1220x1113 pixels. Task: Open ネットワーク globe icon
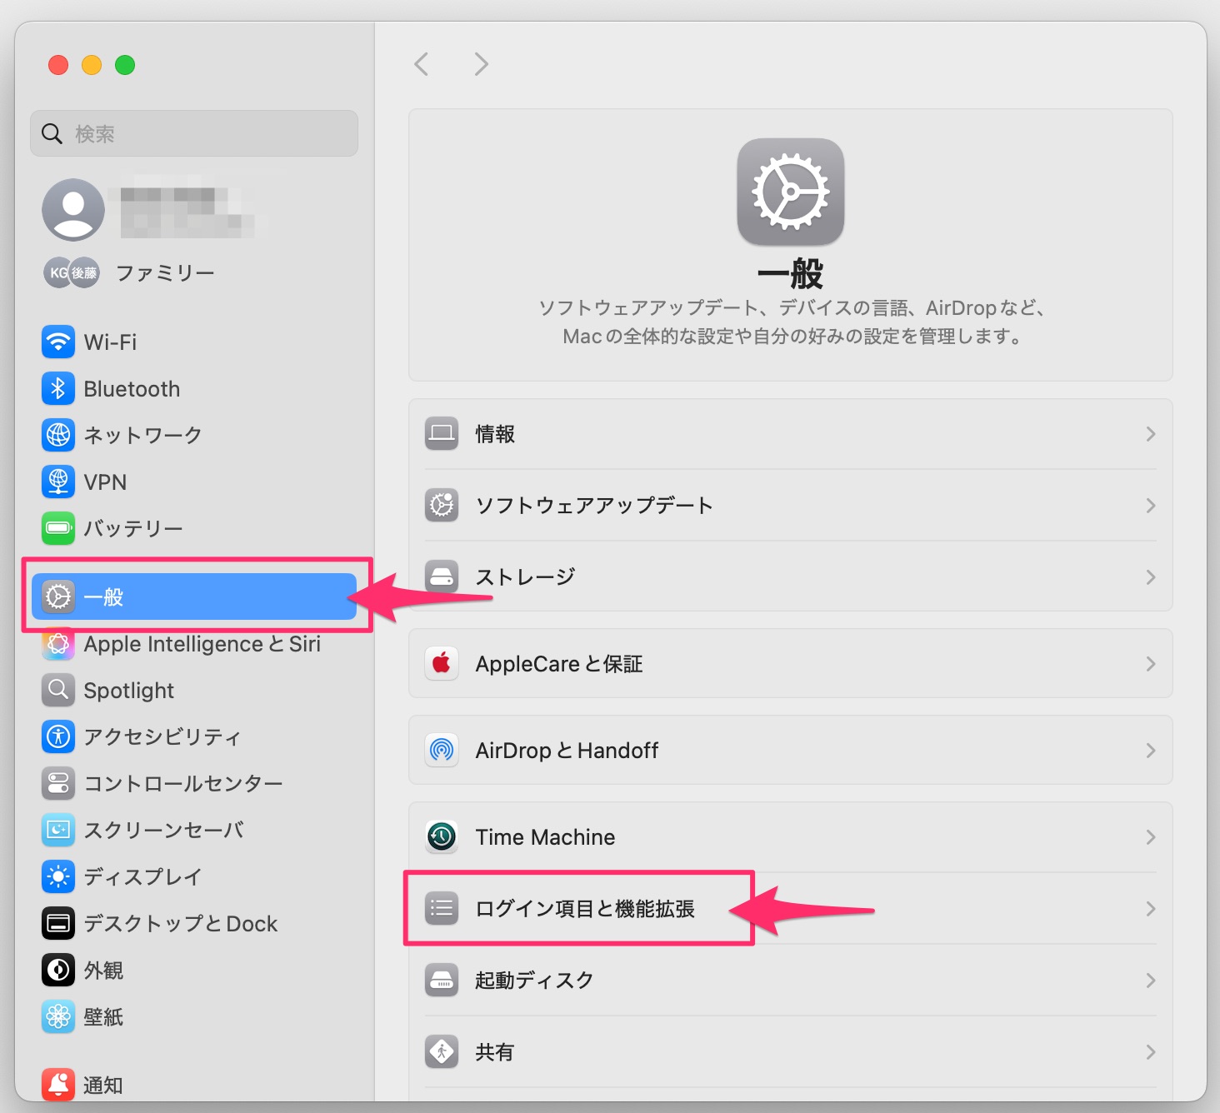(x=58, y=435)
